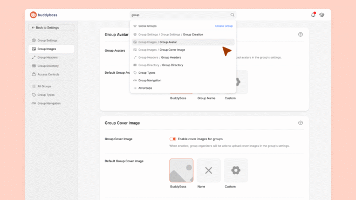Image resolution: width=356 pixels, height=200 pixels.
Task: Open Group Navigation in sidebar
Action: click(51, 104)
